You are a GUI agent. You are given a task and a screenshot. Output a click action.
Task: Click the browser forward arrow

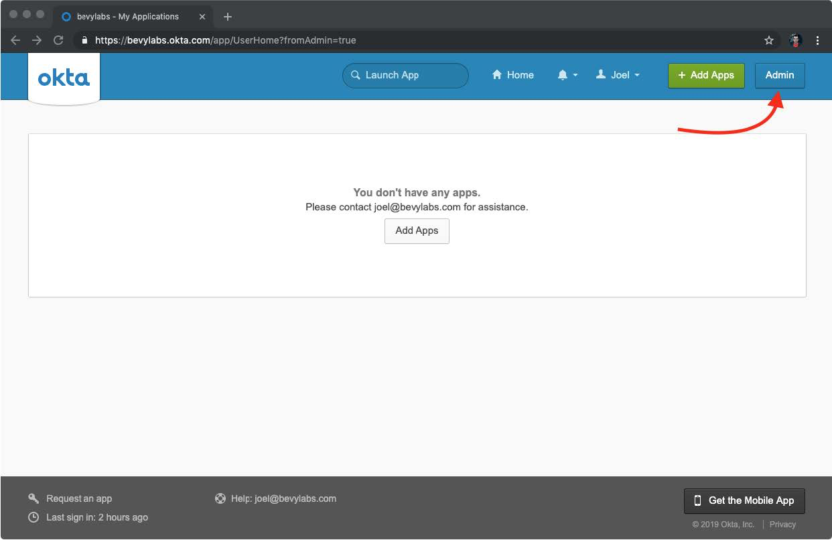37,40
